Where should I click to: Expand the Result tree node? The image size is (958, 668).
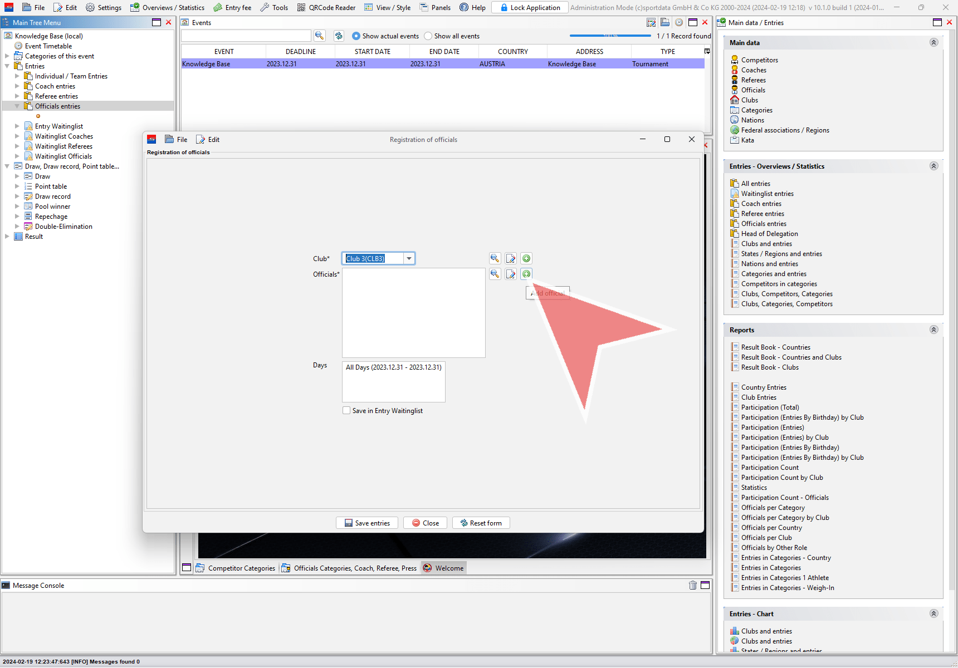7,237
